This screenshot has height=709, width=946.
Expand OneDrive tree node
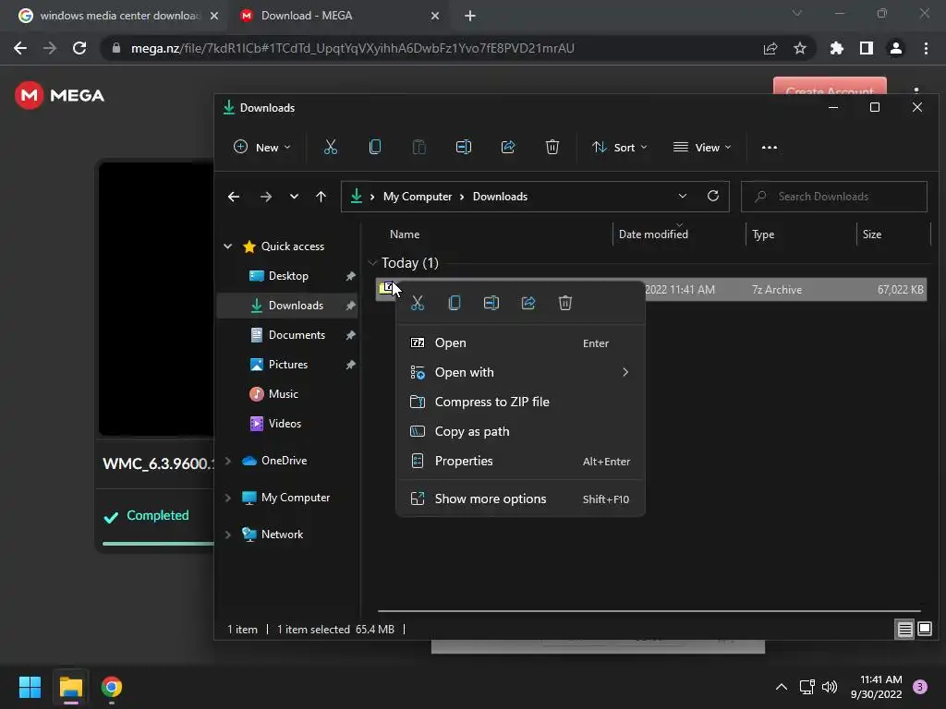(x=227, y=461)
